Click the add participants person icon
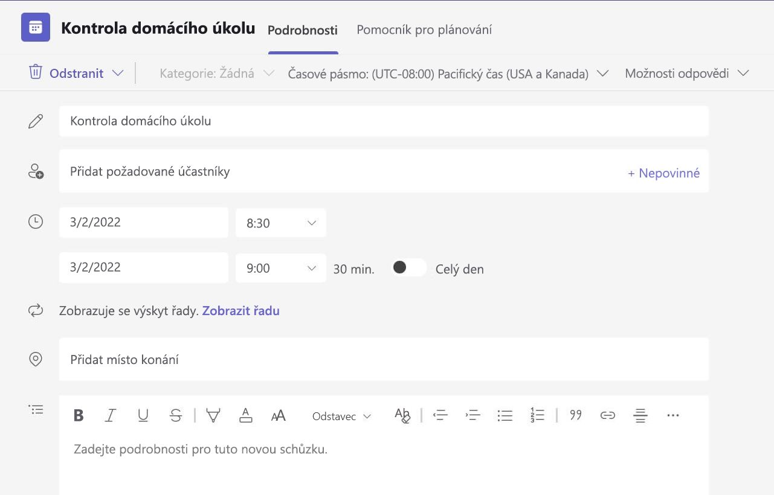Viewport: 774px width, 495px height. (36, 171)
